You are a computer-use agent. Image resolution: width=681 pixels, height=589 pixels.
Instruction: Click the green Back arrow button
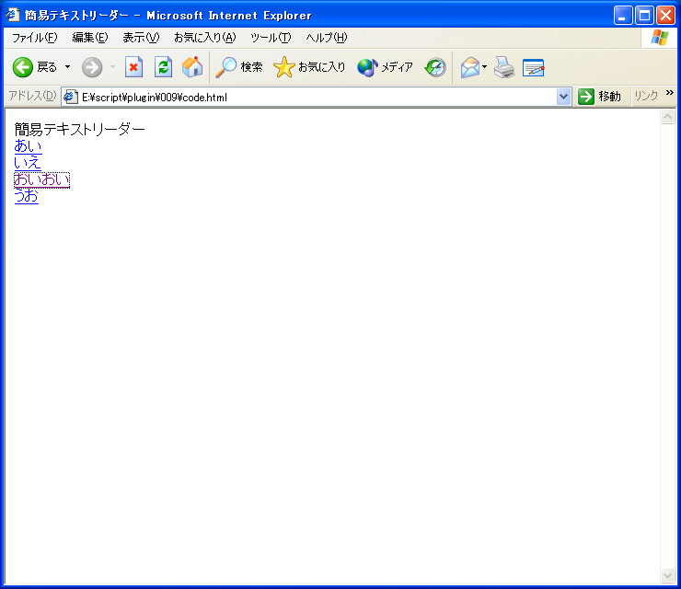23,67
